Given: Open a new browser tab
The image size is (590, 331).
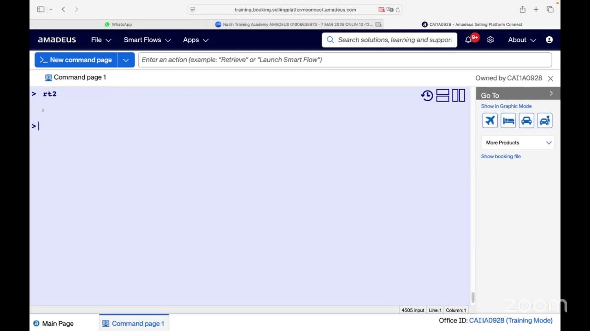Looking at the screenshot, I should coord(536,9).
